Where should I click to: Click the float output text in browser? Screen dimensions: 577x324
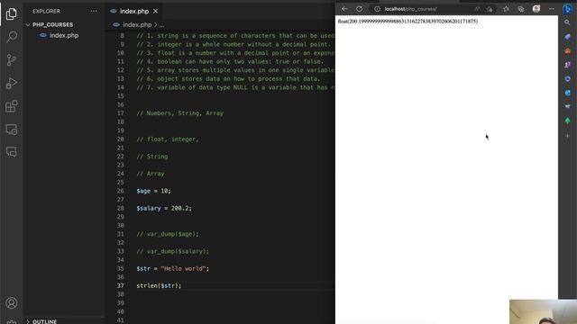[408, 22]
